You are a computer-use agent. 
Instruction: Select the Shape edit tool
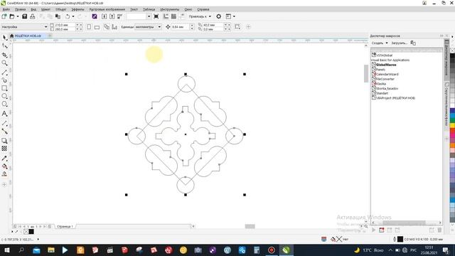coord(5,46)
